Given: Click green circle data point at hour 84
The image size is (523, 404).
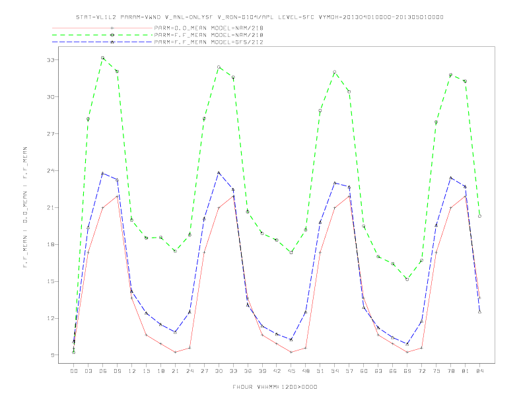Looking at the screenshot, I should coord(479,217).
